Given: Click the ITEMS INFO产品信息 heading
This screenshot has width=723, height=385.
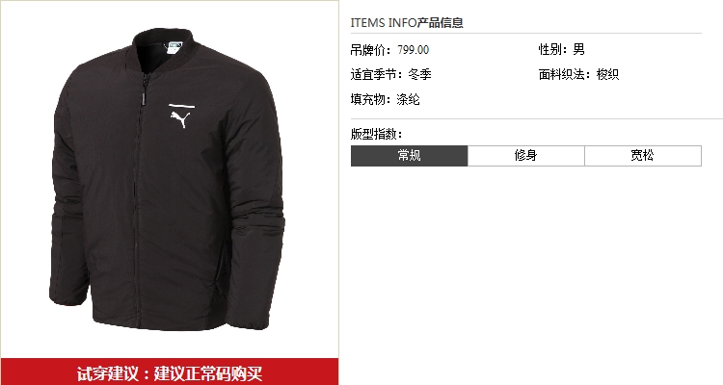Looking at the screenshot, I should 407,22.
